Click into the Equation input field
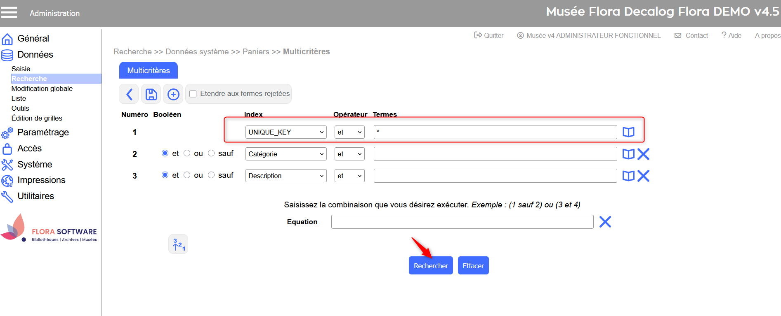Viewport: 781px width, 316px height. click(x=462, y=222)
